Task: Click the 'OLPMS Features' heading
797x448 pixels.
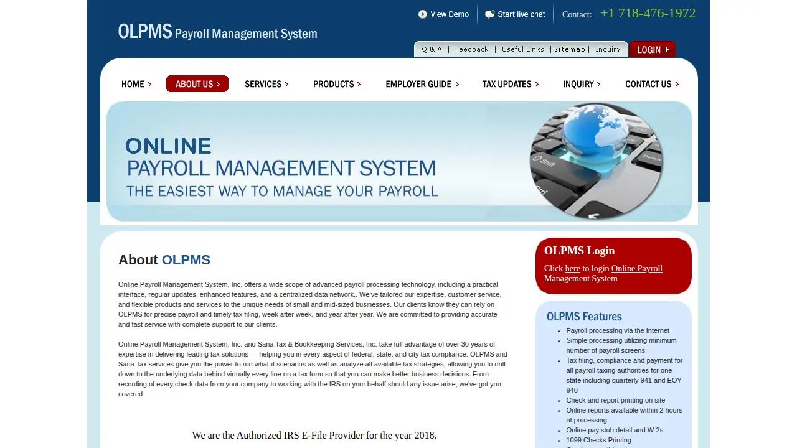Action: pyautogui.click(x=584, y=317)
